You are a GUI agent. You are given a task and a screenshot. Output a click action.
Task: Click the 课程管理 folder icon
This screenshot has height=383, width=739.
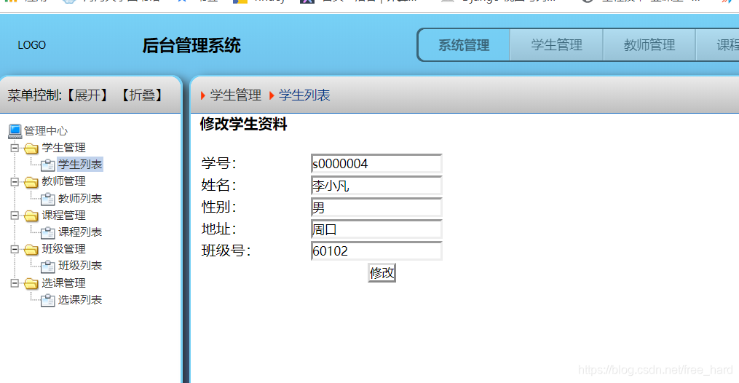(x=31, y=216)
